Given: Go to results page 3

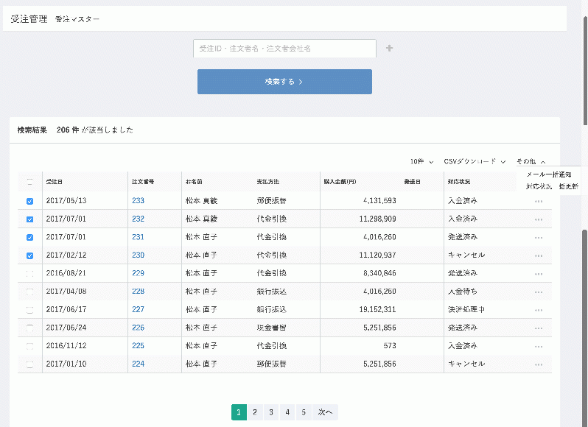Looking at the screenshot, I should coord(271,412).
